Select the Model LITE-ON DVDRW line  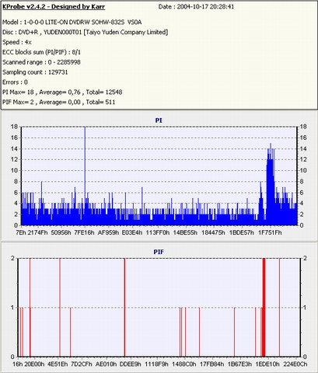pos(72,23)
